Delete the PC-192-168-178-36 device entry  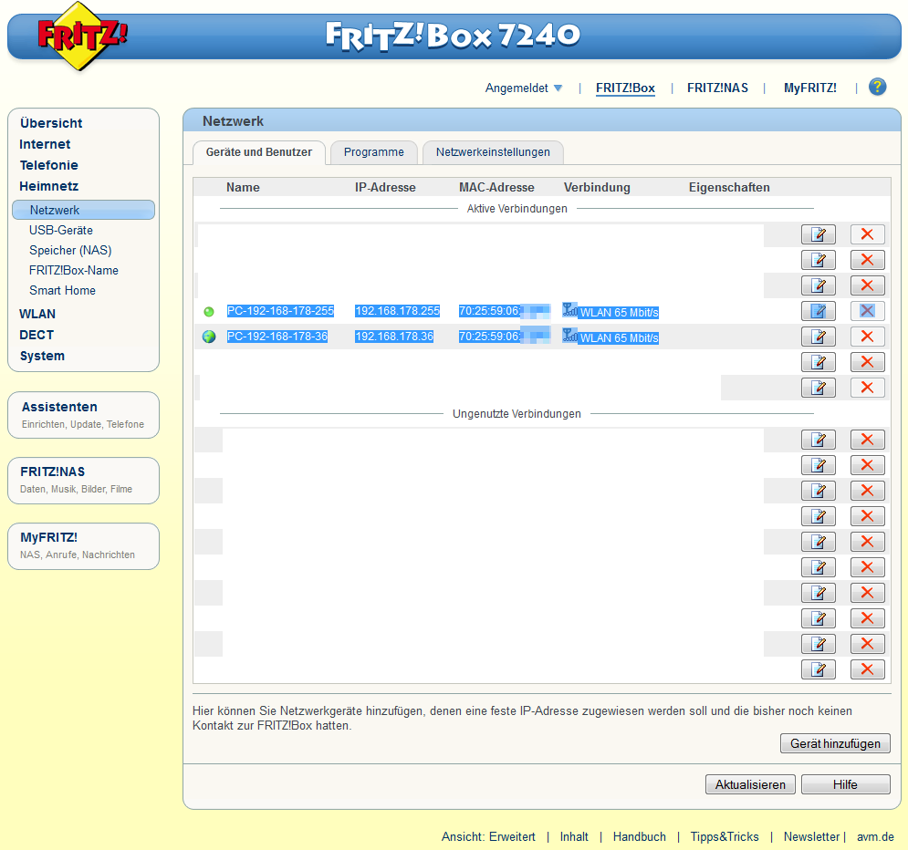(867, 337)
